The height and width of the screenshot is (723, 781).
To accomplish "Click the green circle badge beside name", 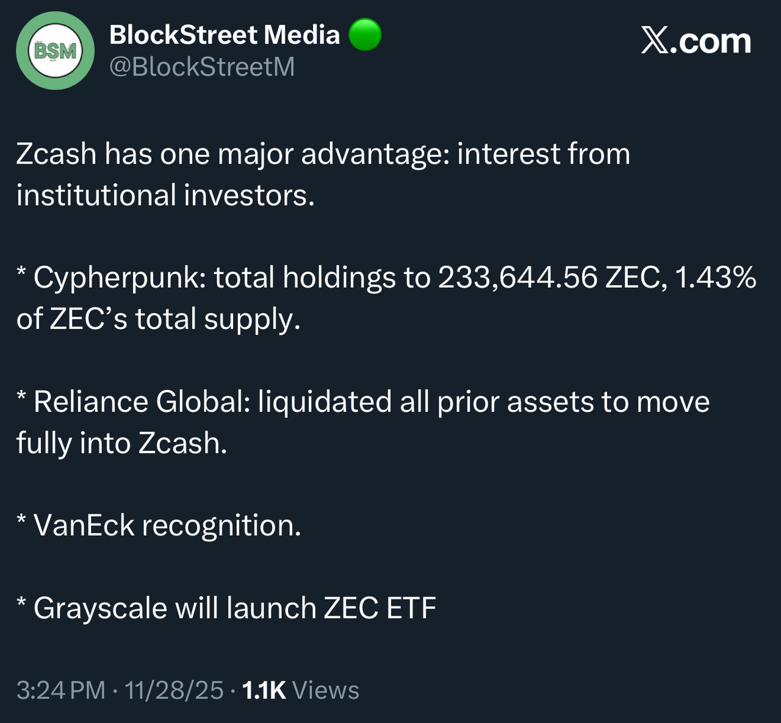I will [365, 35].
